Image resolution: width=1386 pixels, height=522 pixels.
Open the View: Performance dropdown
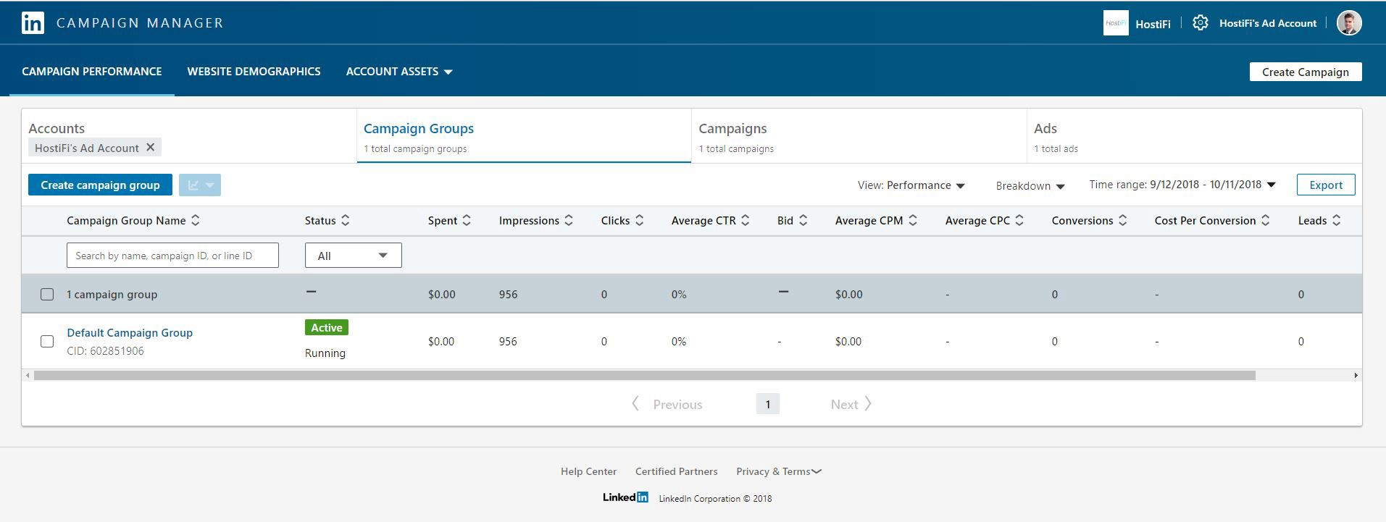[911, 185]
